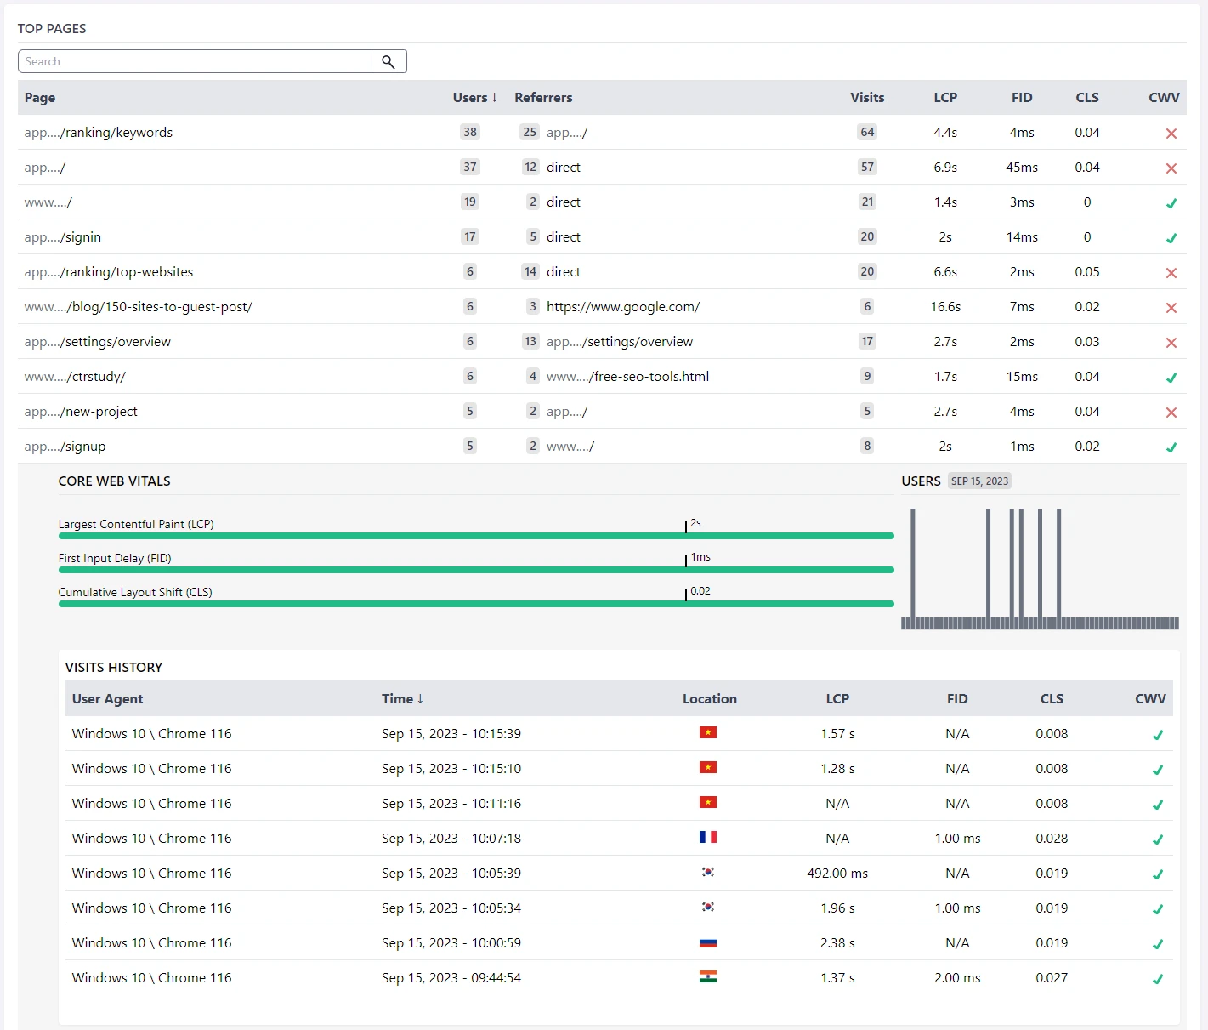The image size is (1208, 1030).
Task: Click CWV green check for ctrstudy row
Action: tap(1171, 378)
